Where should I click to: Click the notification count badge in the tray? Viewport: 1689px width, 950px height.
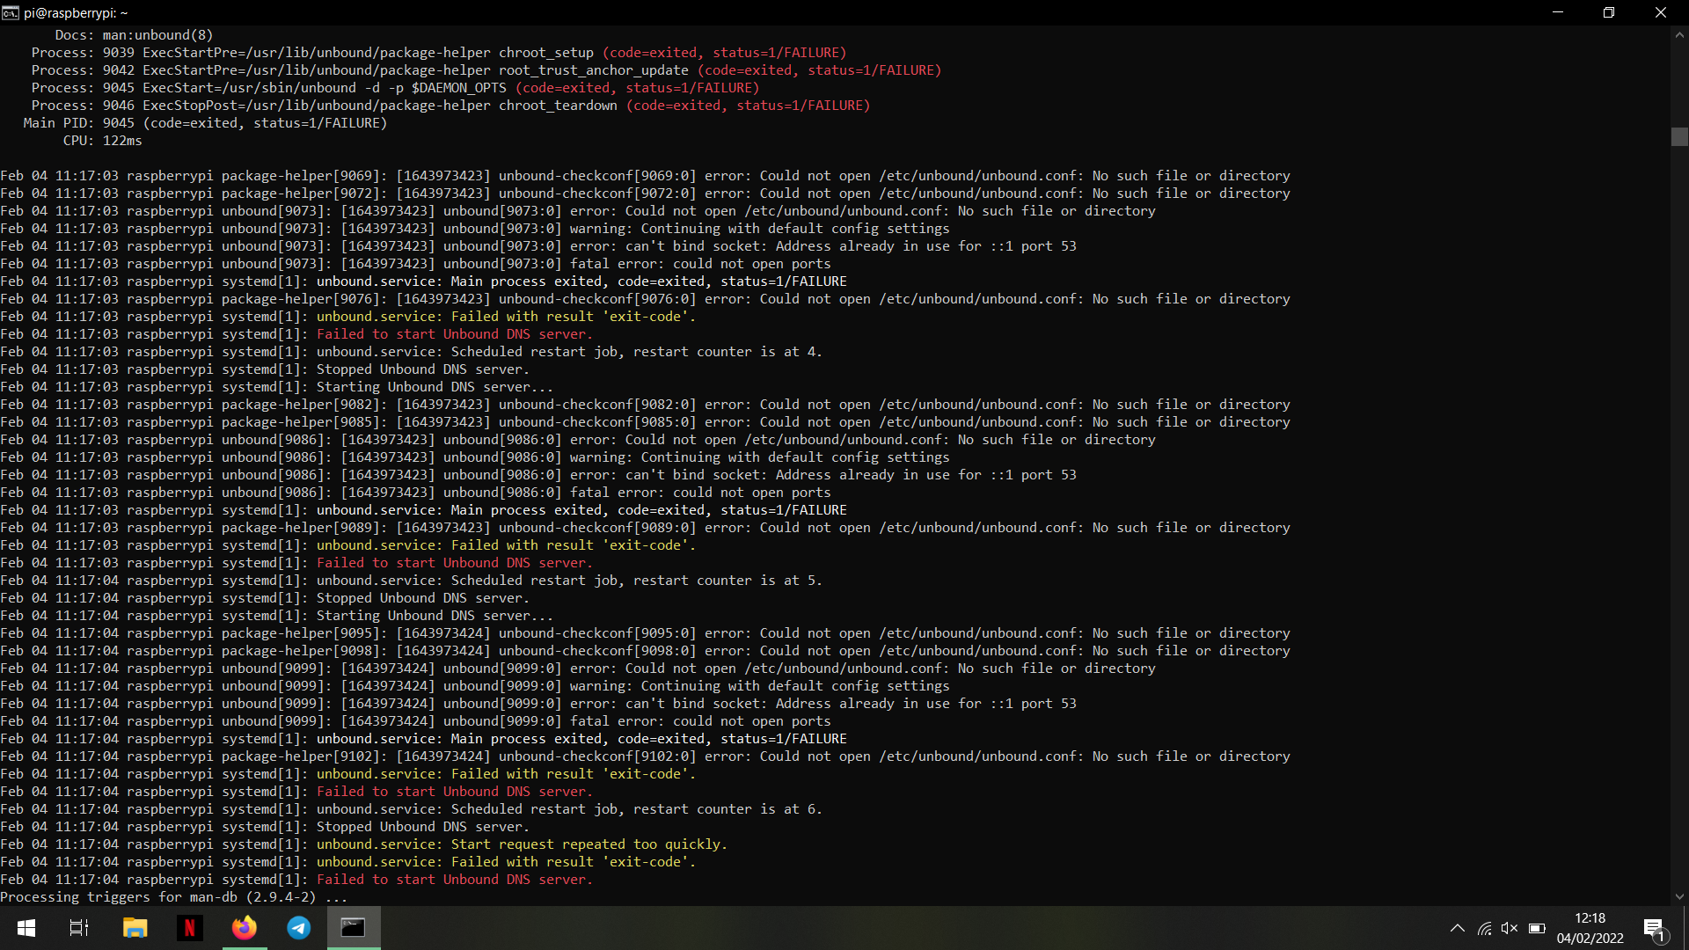[x=1662, y=936]
